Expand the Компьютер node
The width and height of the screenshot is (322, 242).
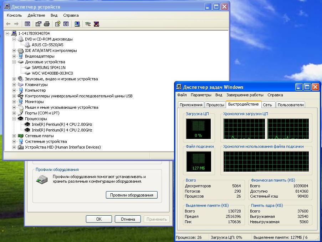pyautogui.click(x=14, y=90)
